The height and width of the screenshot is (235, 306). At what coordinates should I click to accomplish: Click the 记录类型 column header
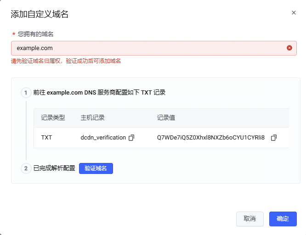click(x=53, y=118)
